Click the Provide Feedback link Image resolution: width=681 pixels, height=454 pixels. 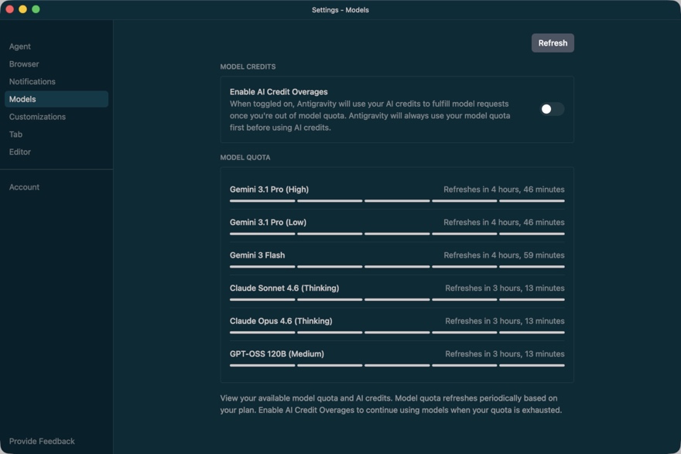point(42,441)
